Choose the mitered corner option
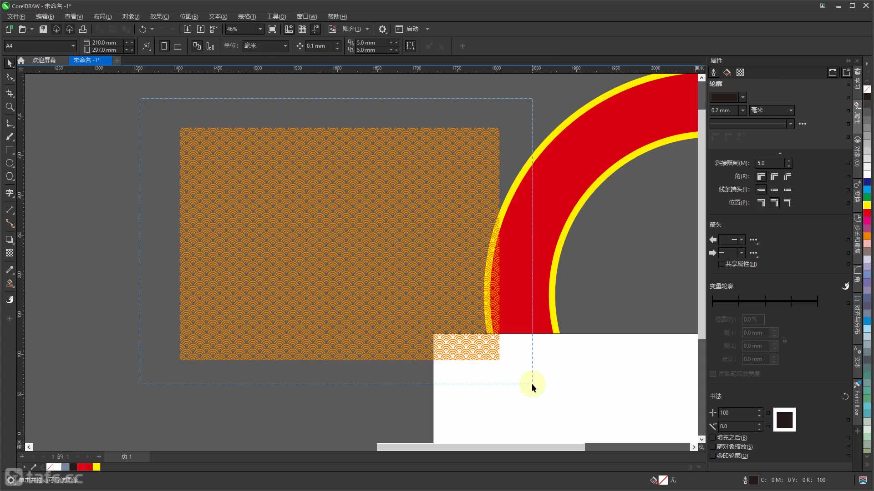This screenshot has height=491, width=874. 761,176
